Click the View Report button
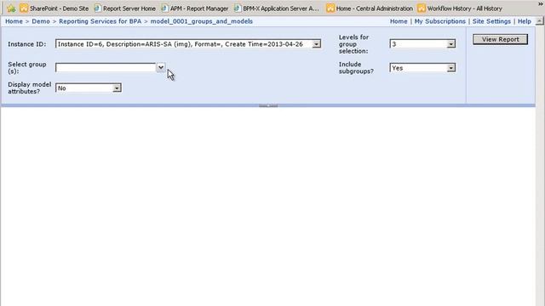Viewport: 545px width, 306px height. pos(500,39)
